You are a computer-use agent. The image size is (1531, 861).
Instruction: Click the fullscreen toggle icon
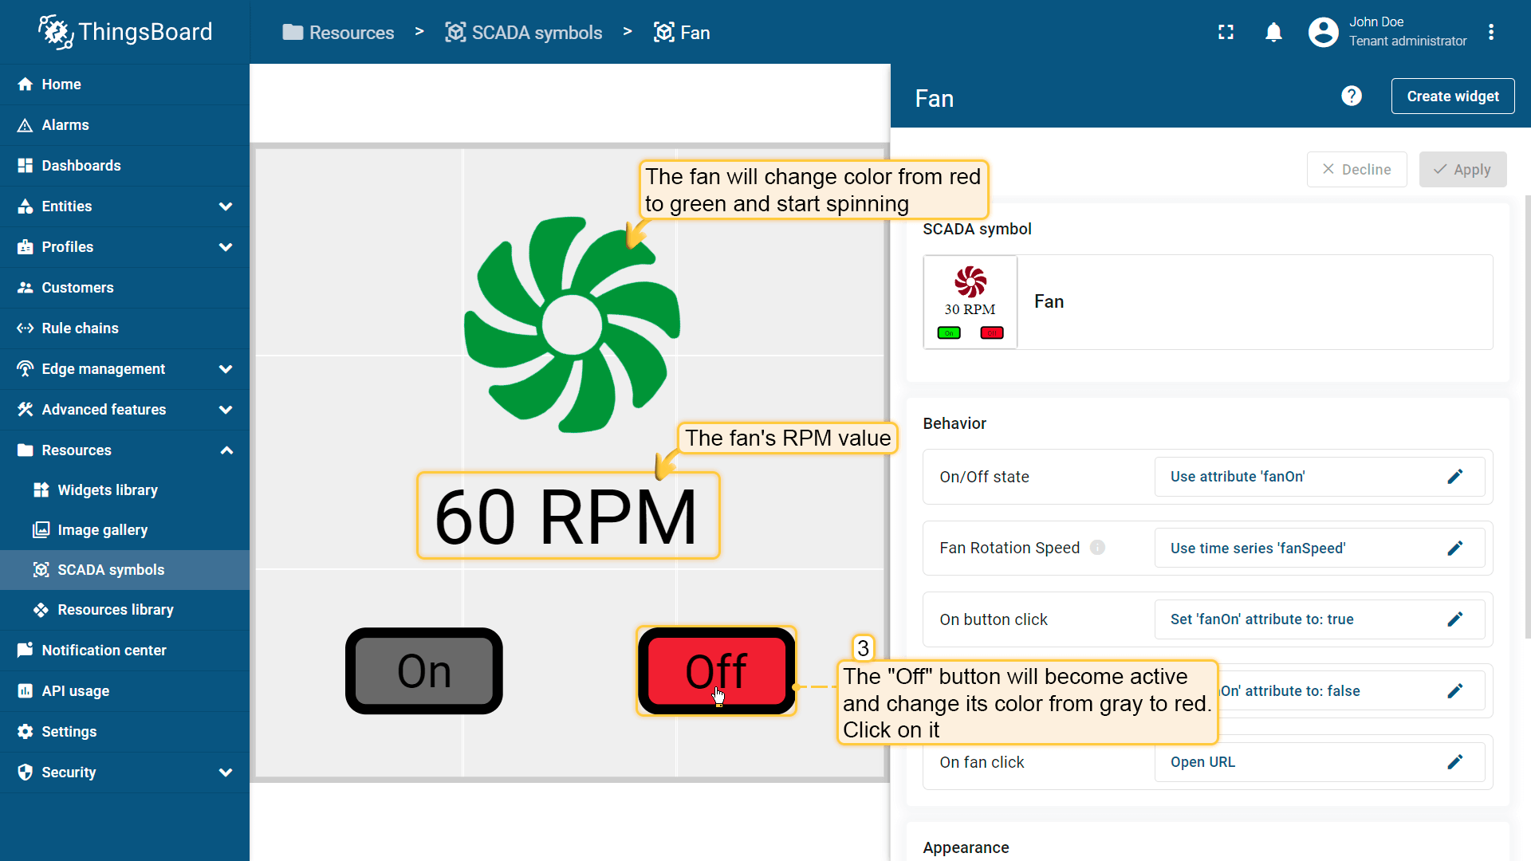[x=1226, y=32]
